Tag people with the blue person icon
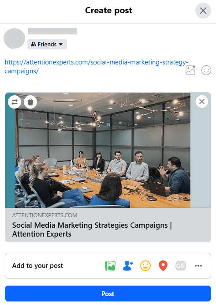Screen dimensions: 216x305 pyautogui.click(x=128, y=266)
